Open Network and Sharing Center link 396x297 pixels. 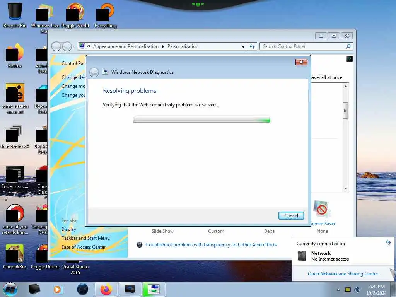coord(343,274)
